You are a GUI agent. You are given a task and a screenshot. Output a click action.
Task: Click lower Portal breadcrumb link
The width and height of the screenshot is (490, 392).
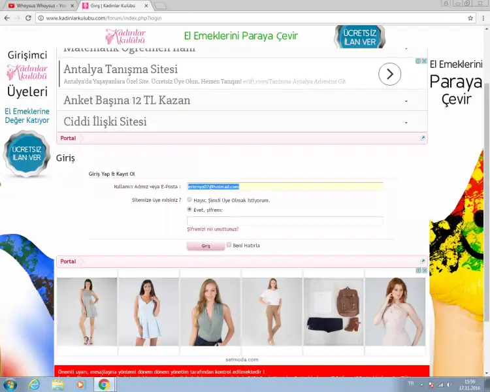tap(68, 261)
